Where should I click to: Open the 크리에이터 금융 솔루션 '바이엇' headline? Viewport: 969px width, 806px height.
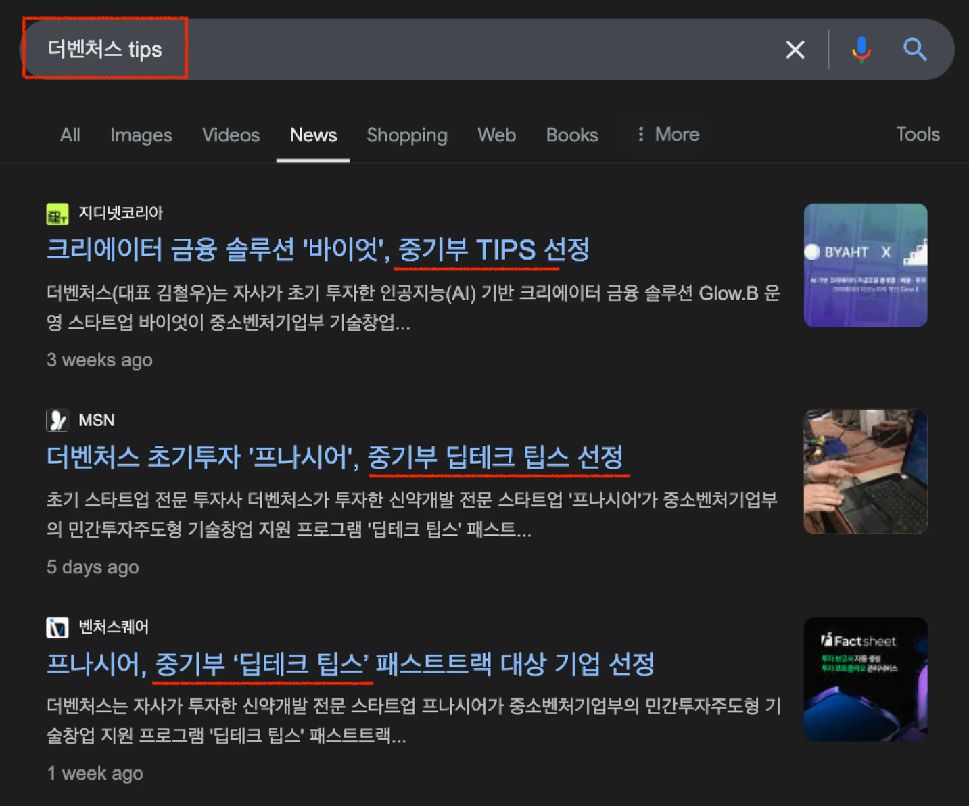point(318,250)
